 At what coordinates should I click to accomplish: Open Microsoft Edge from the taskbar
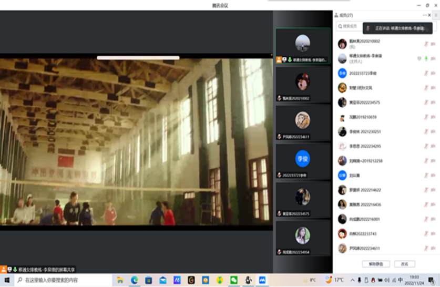click(x=135, y=280)
